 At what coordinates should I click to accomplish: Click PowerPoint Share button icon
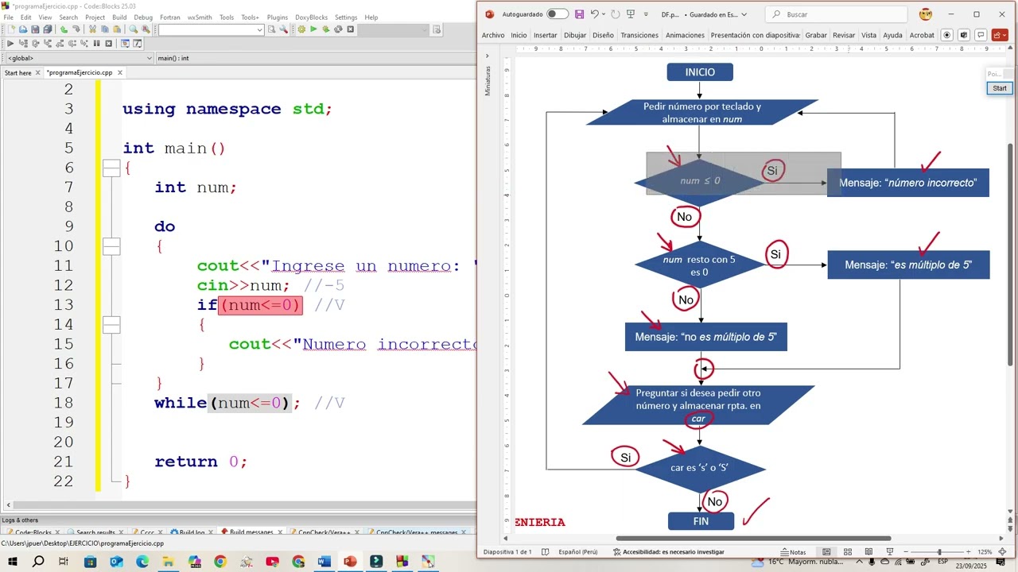coord(1000,35)
